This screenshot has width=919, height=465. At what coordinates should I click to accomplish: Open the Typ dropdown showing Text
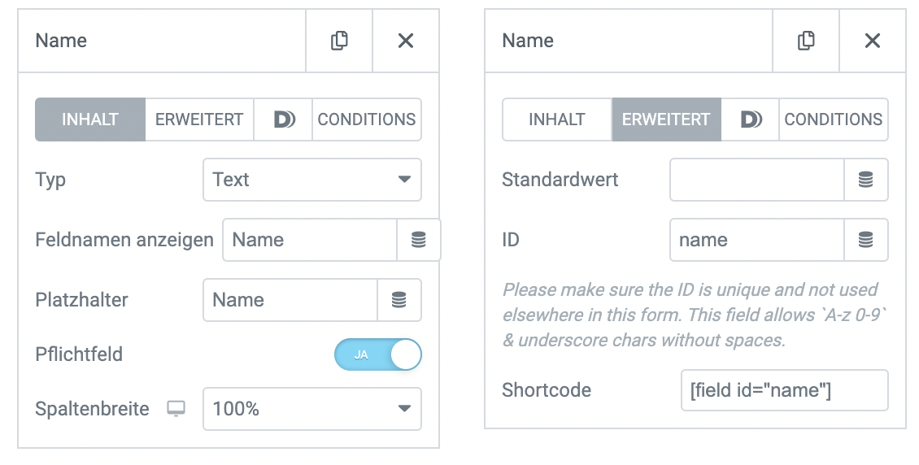[x=311, y=179]
